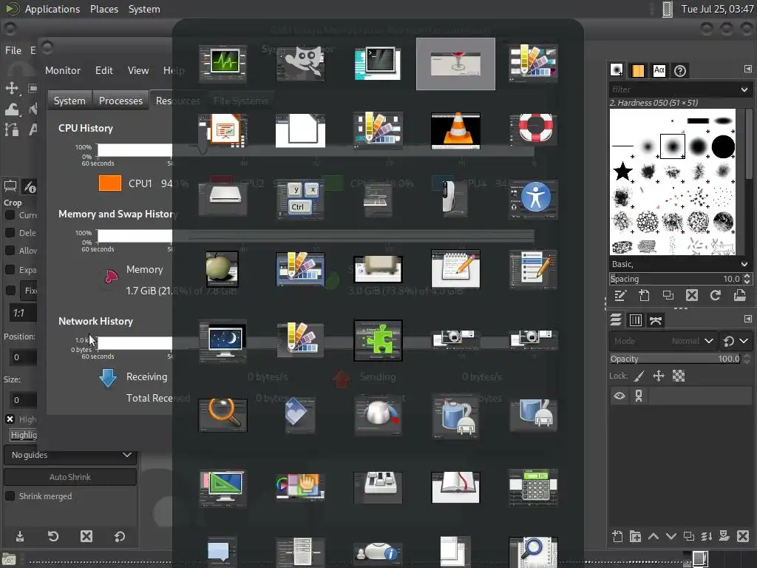Delete tool preset icon in GIMP tool options
757x568 pixels.
[86, 536]
